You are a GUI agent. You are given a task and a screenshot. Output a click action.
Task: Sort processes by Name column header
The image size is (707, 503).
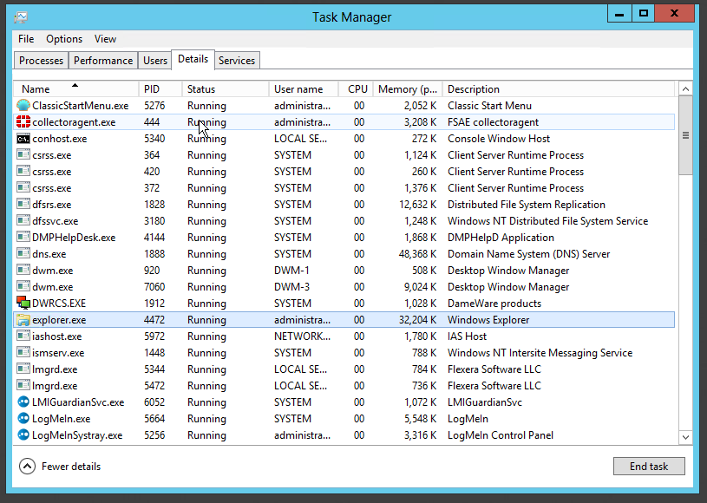[x=36, y=89]
